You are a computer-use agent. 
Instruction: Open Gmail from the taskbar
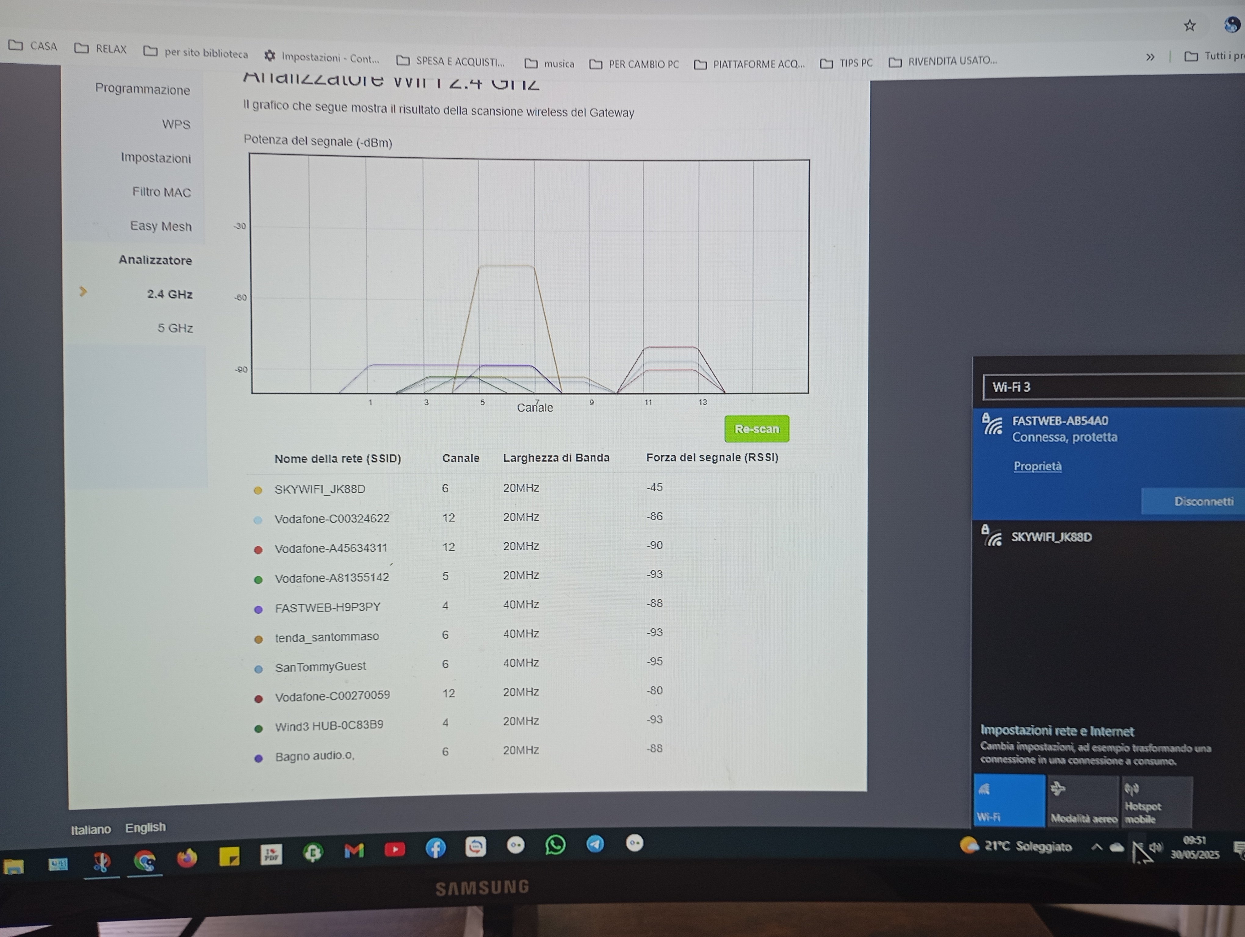(x=354, y=850)
